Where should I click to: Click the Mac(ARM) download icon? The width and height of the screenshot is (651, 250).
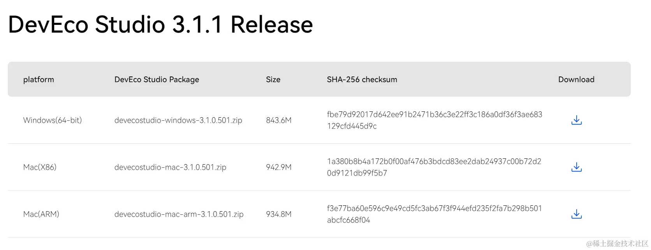point(576,214)
